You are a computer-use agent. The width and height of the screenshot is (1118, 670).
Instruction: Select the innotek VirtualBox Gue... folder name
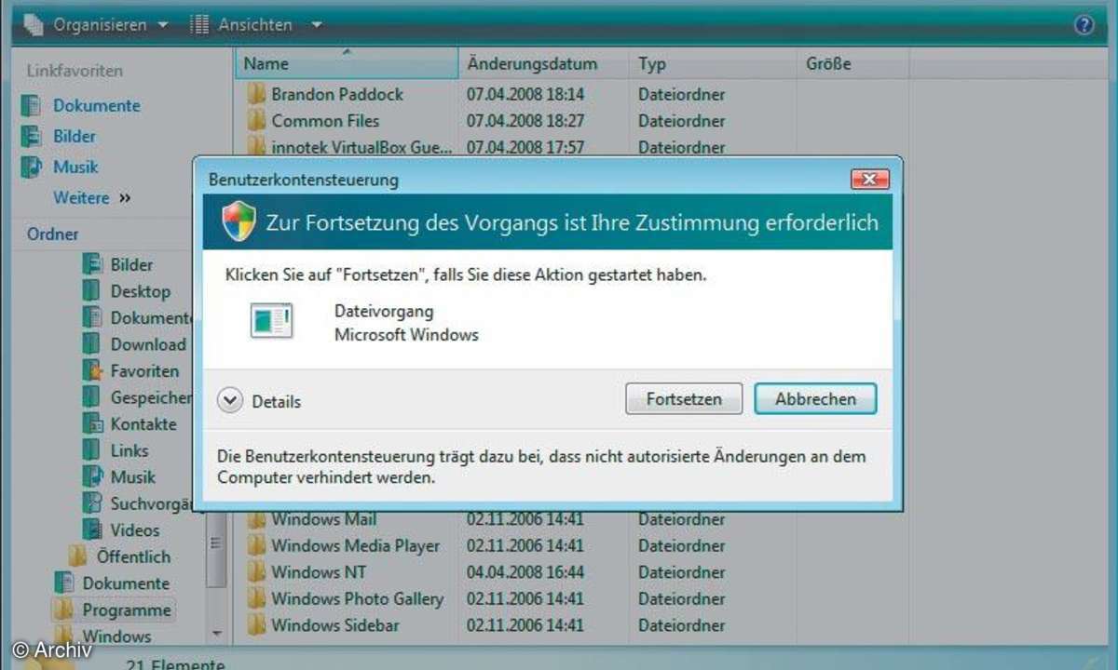361,147
